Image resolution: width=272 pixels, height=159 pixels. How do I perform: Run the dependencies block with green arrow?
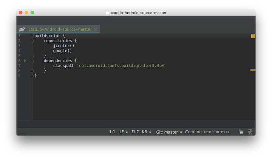[x=25, y=61]
